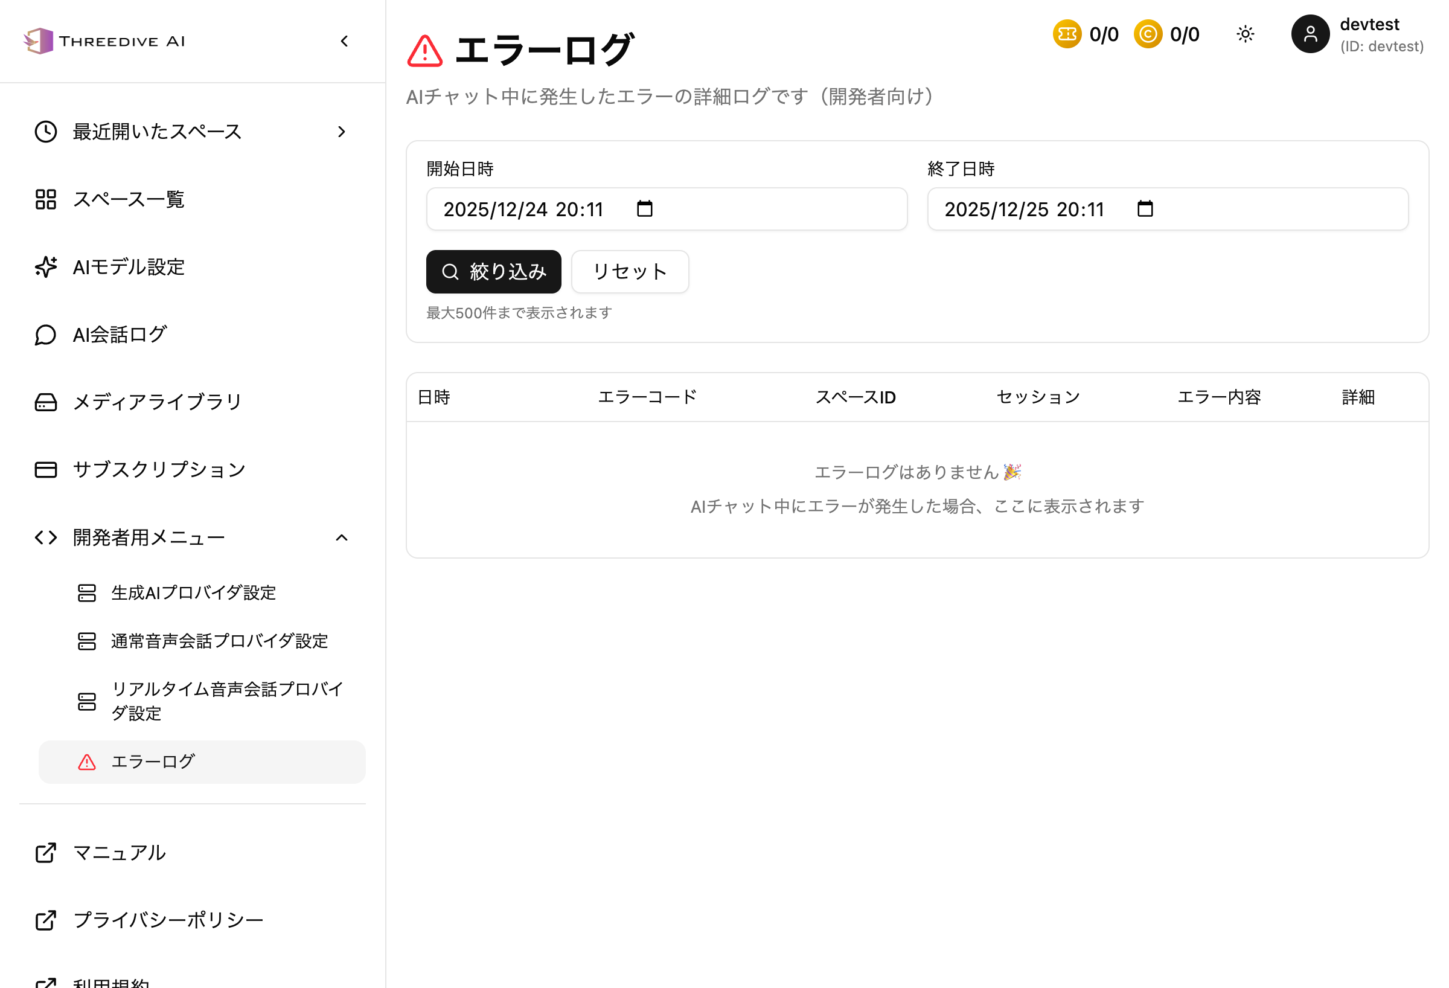Select エラーログ in the sidebar
The image size is (1449, 988).
tap(202, 762)
